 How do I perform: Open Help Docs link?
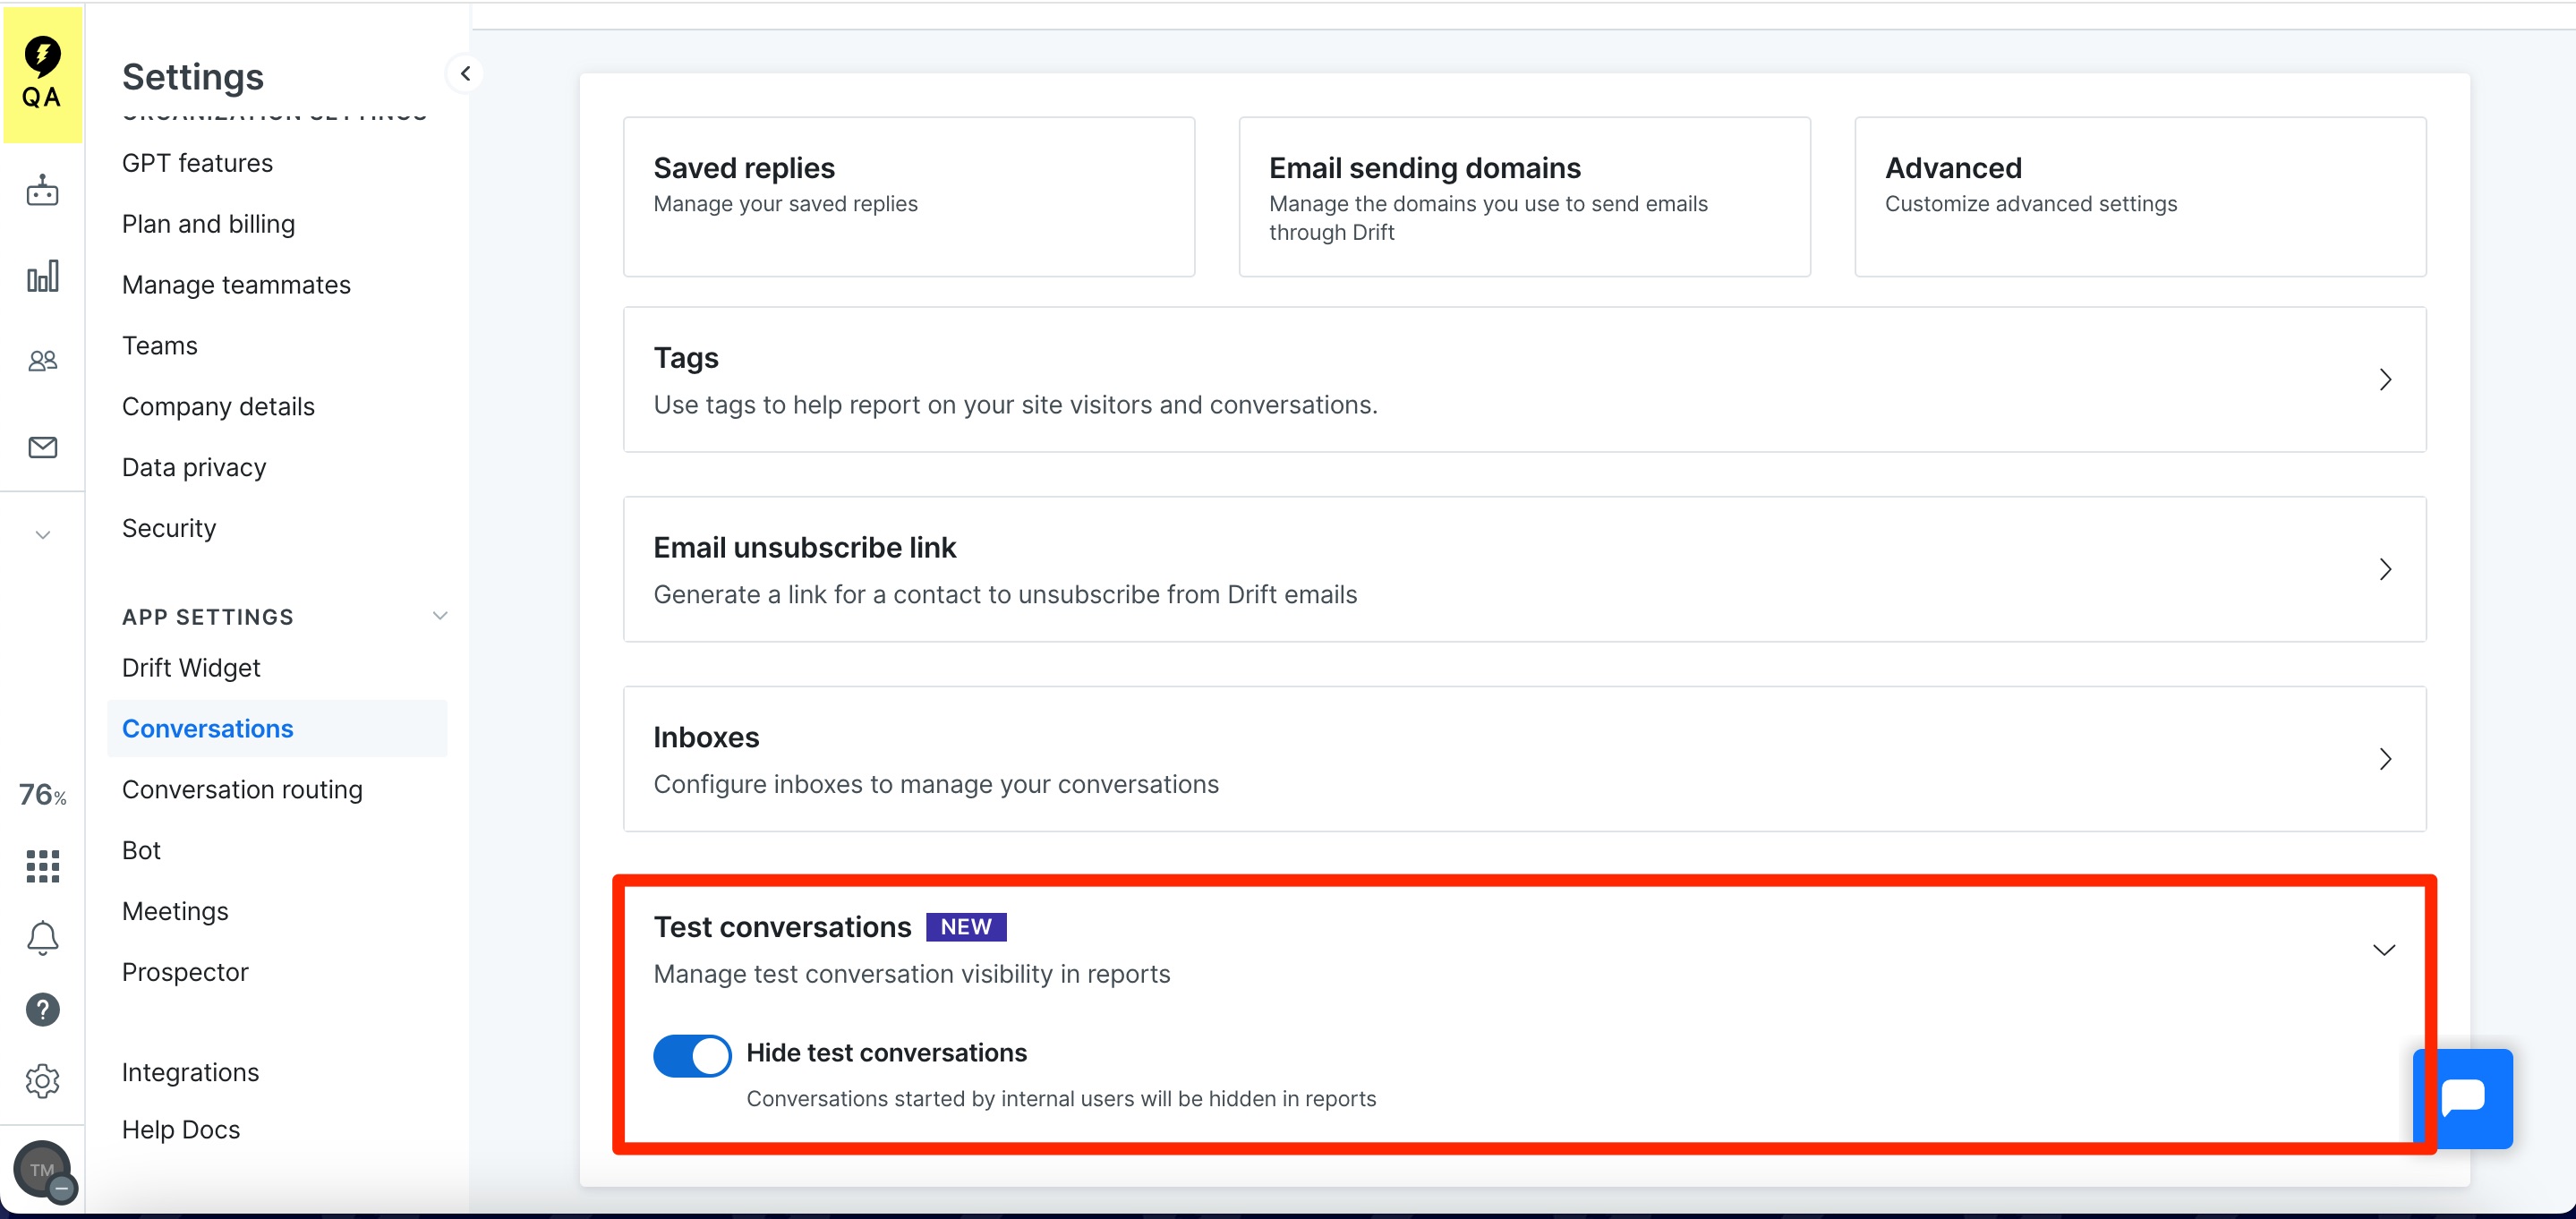click(x=181, y=1130)
